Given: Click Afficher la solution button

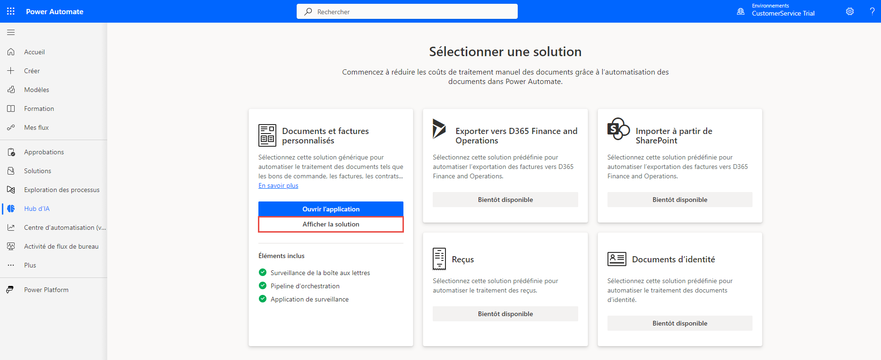Looking at the screenshot, I should click(x=331, y=224).
